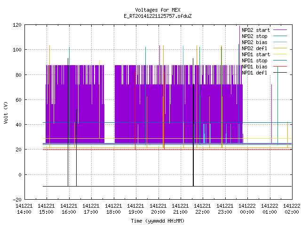
Task: Click the red NPD1 bias legend line sample
Action: (280, 67)
